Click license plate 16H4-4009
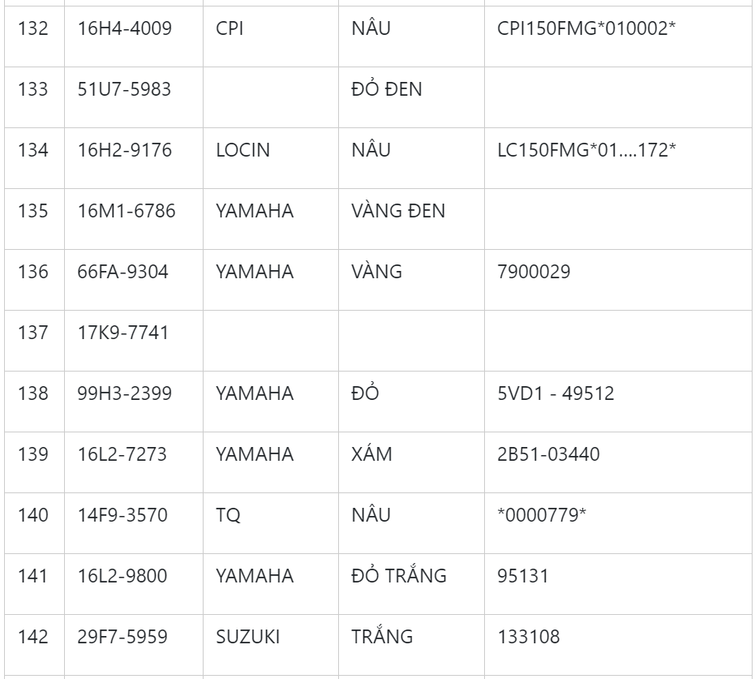This screenshot has width=755, height=679. [124, 29]
